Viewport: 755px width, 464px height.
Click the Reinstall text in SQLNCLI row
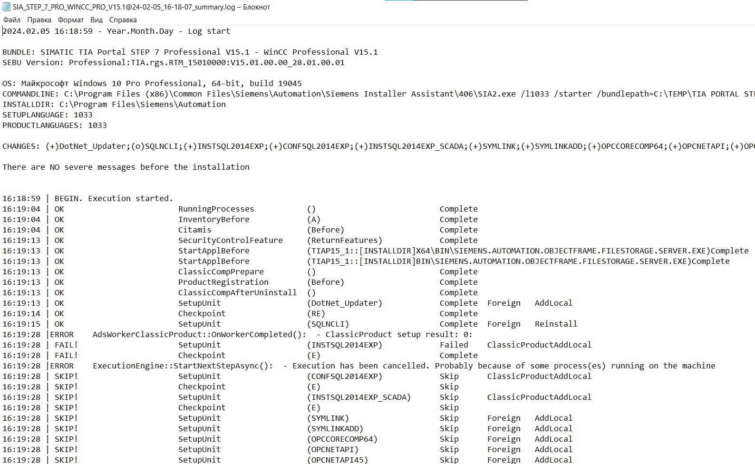pos(556,324)
